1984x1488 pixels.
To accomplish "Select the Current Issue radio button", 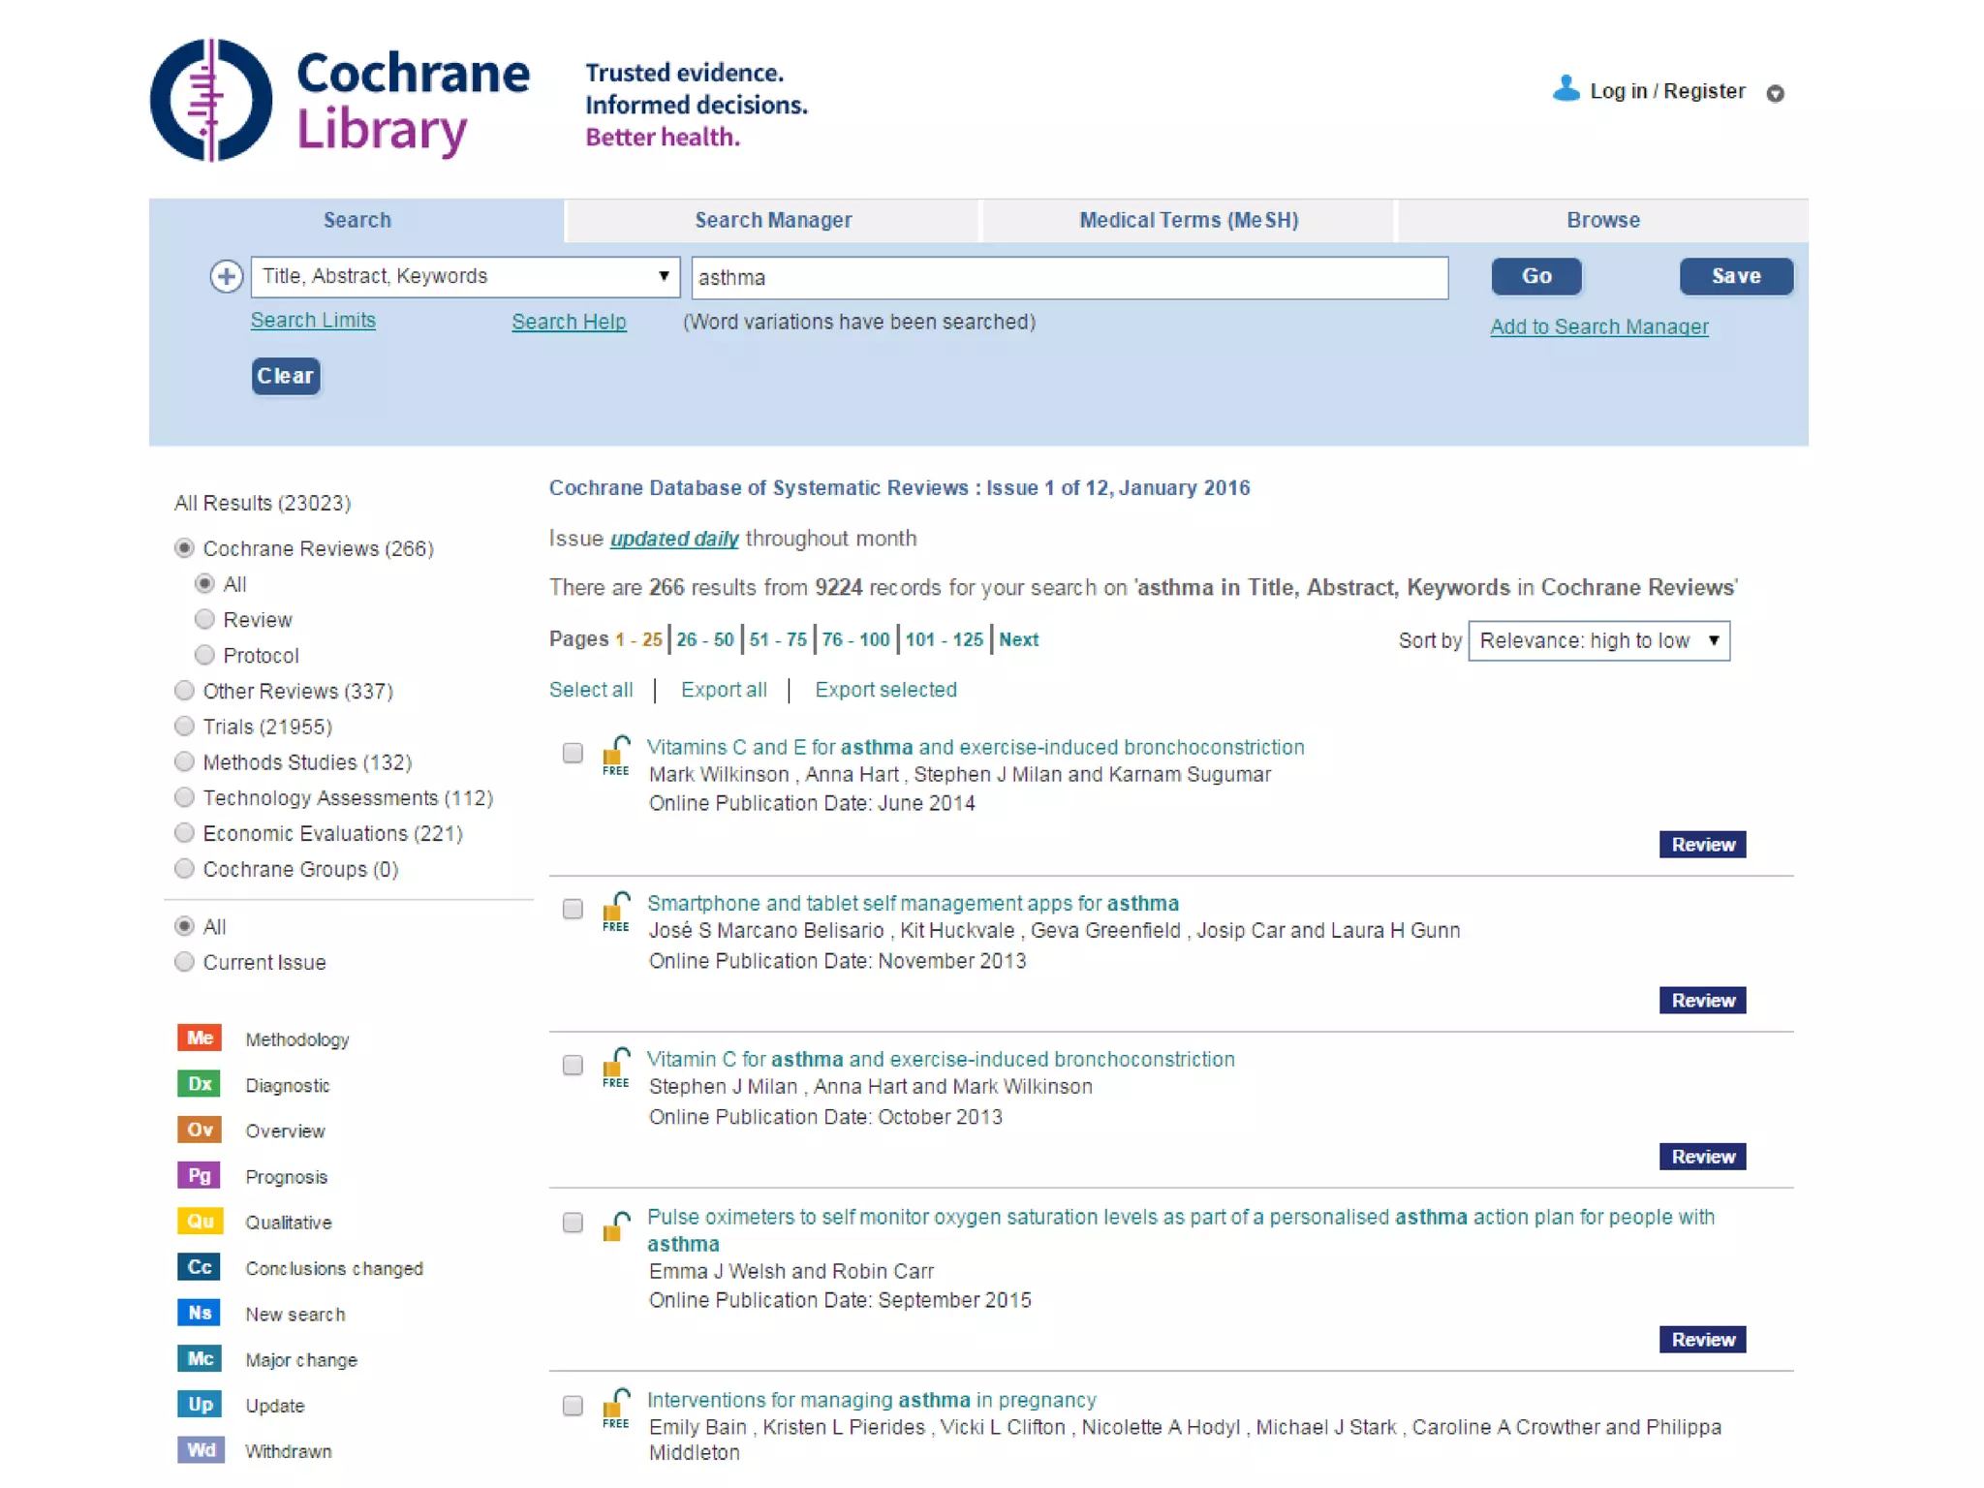I will [184, 962].
